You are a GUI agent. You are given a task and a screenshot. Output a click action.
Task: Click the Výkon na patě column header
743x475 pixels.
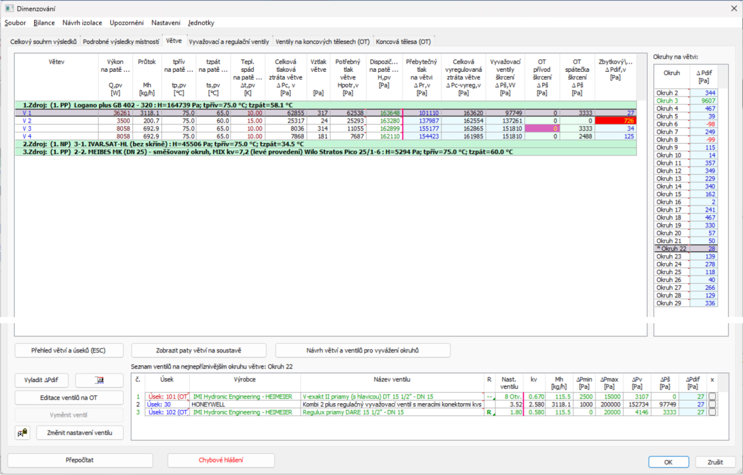115,77
